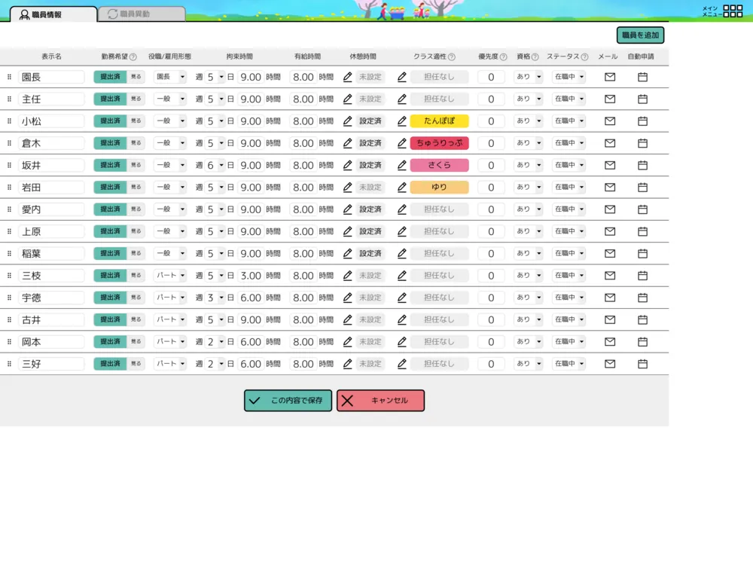Select the pink さくら class badge
This screenshot has height=565, width=753.
[440, 165]
